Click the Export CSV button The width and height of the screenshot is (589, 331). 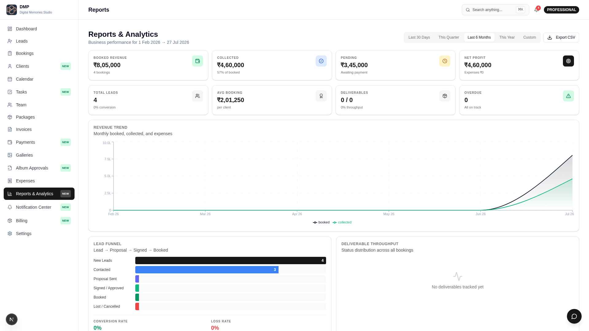coord(561,37)
